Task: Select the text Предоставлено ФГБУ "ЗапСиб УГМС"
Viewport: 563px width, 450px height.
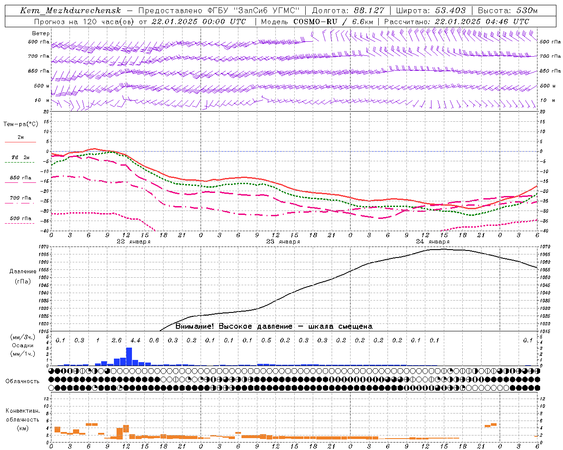Action: pyautogui.click(x=219, y=11)
